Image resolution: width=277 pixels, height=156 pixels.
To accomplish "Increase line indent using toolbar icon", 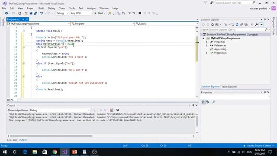I will (134, 13).
